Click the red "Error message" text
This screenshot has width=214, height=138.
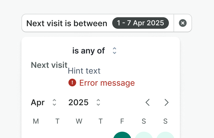click(x=107, y=83)
